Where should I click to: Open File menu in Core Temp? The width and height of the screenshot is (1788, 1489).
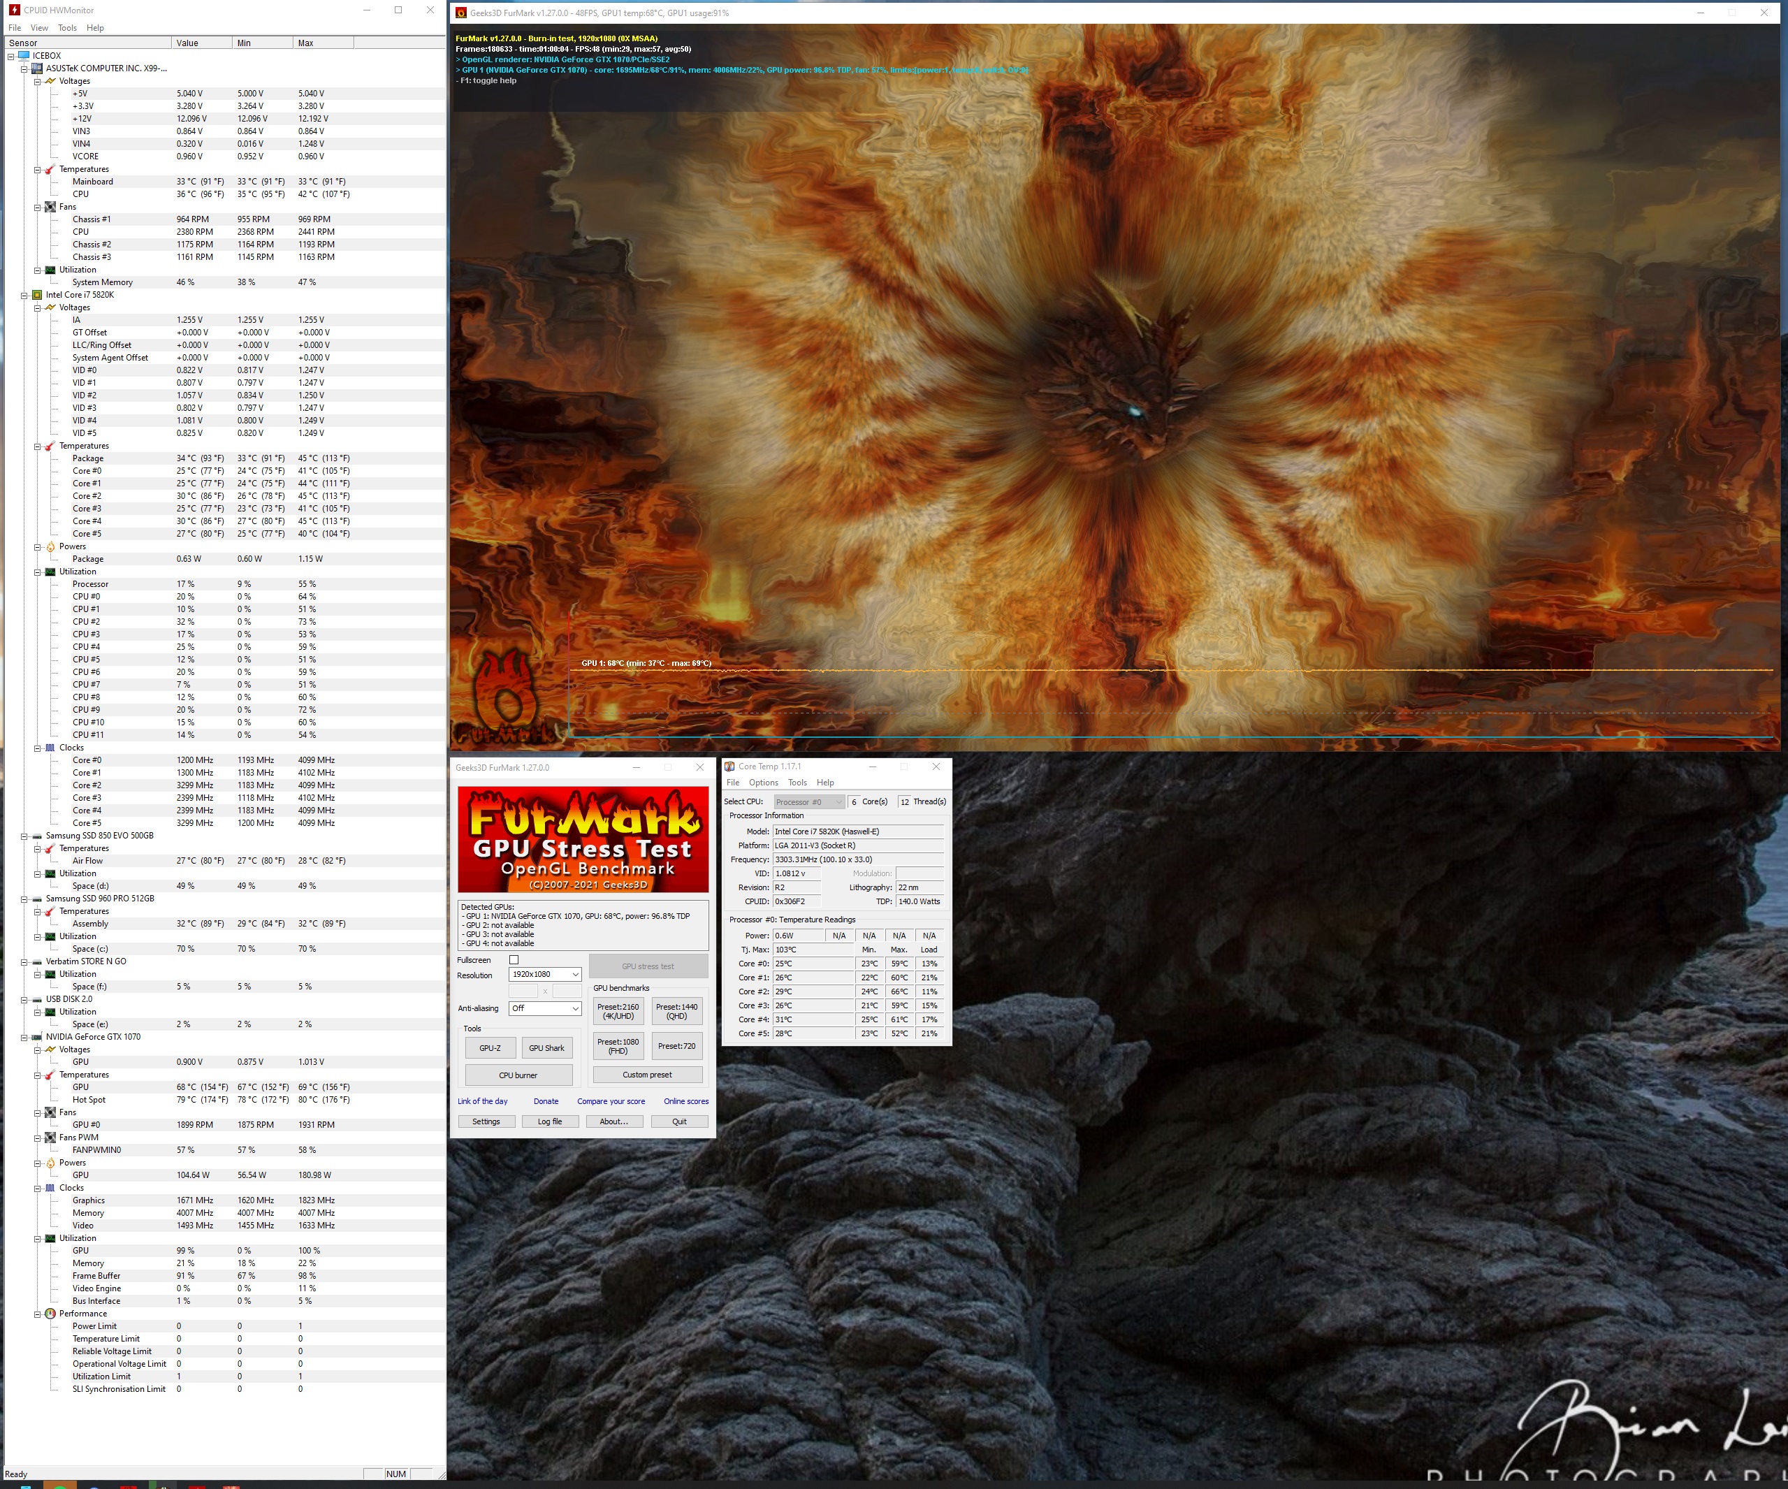[x=733, y=783]
